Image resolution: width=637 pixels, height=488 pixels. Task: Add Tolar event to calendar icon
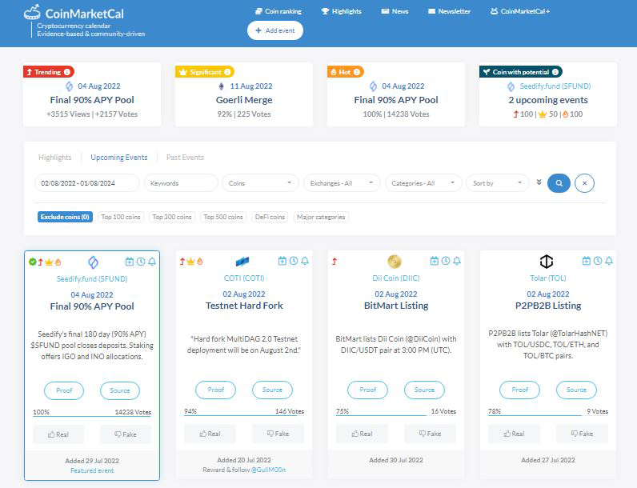click(x=586, y=261)
